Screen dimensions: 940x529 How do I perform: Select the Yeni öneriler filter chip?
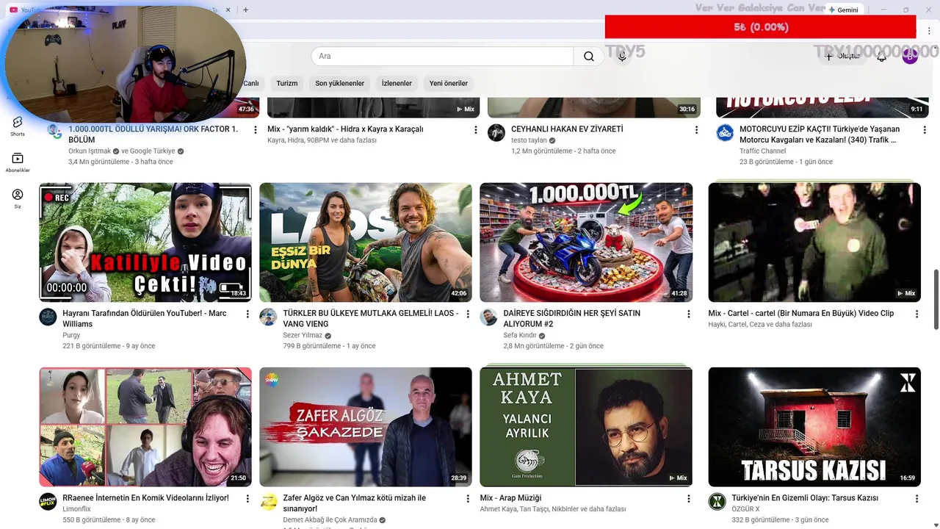pyautogui.click(x=449, y=83)
